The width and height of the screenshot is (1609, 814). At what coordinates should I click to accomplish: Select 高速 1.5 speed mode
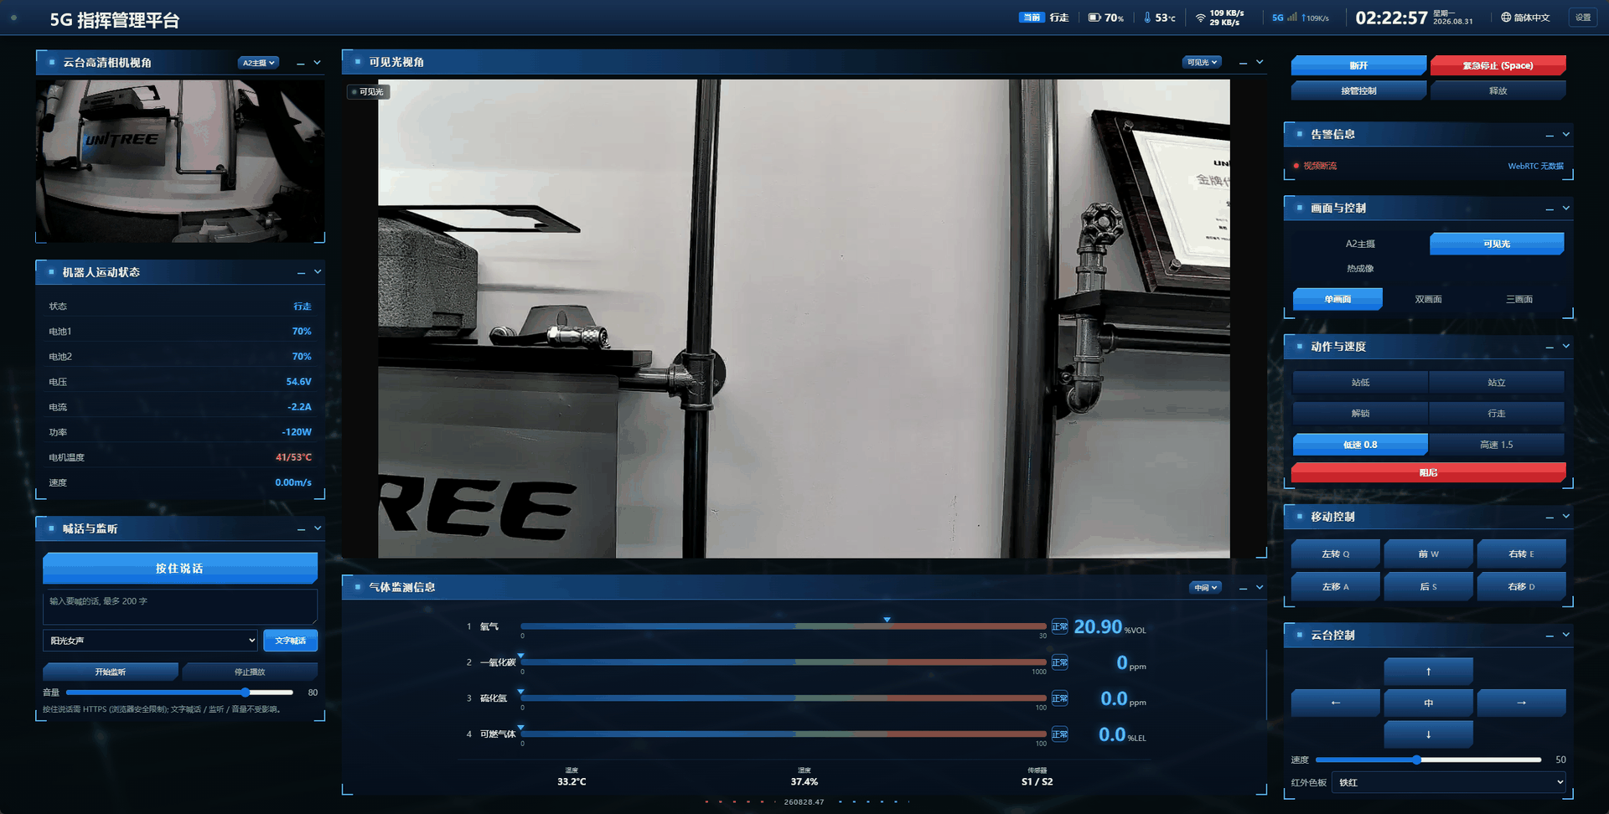(x=1497, y=445)
